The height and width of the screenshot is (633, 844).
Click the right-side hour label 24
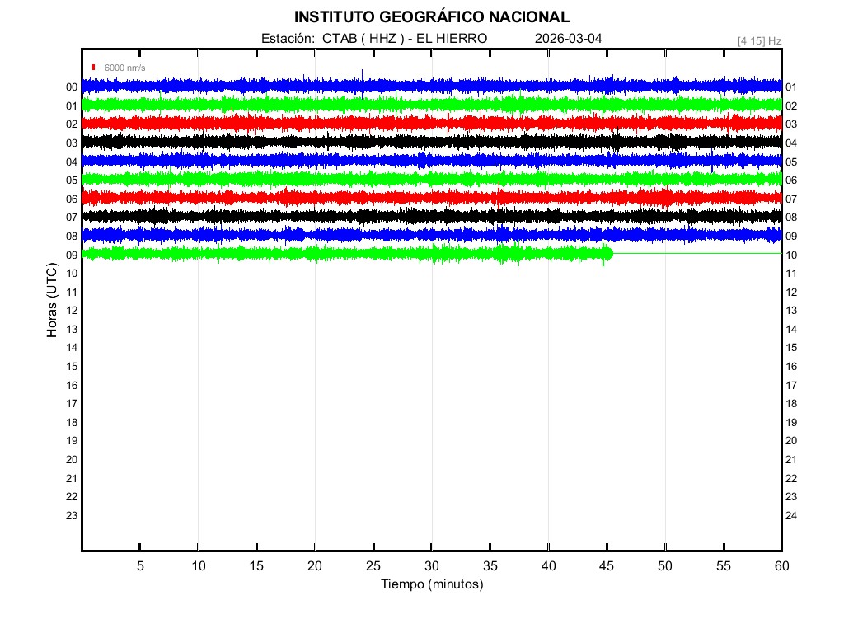tap(791, 516)
